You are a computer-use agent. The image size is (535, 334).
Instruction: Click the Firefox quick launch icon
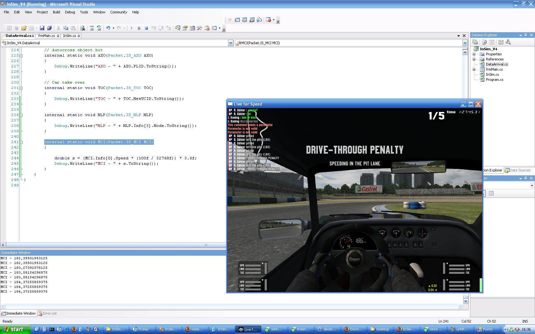74,329
